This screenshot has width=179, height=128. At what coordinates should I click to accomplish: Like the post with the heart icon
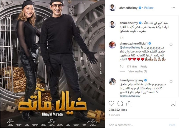tap(111, 103)
